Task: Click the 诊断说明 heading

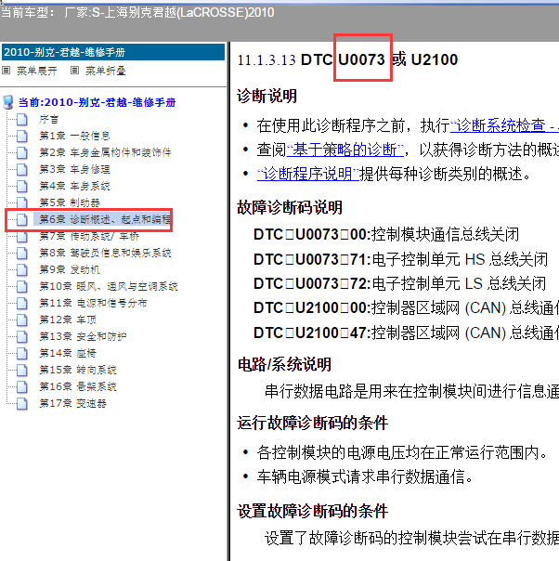Action: click(267, 96)
